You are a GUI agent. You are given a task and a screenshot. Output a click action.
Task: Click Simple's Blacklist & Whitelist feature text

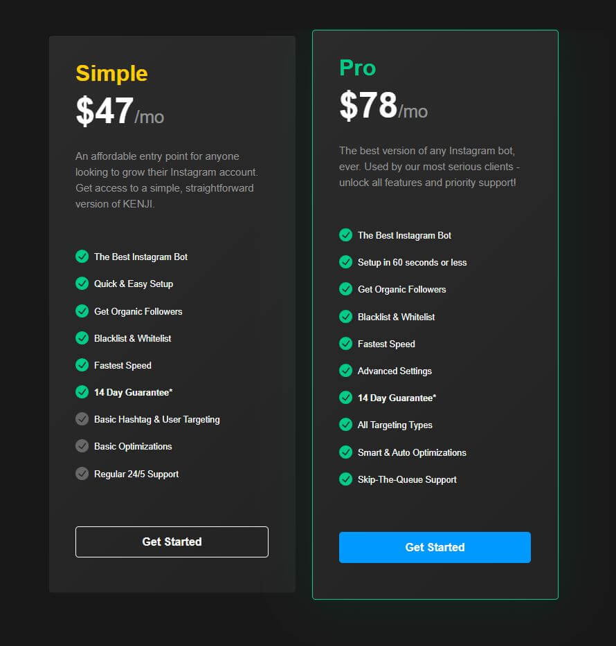132,338
